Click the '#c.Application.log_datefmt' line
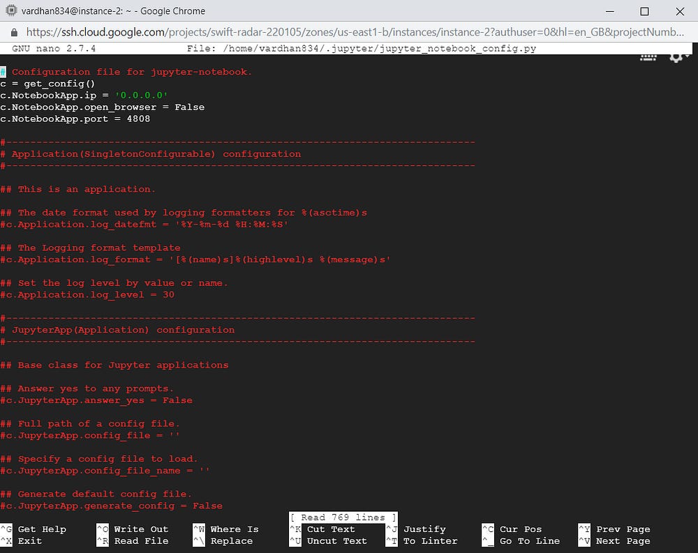 pyautogui.click(x=144, y=225)
